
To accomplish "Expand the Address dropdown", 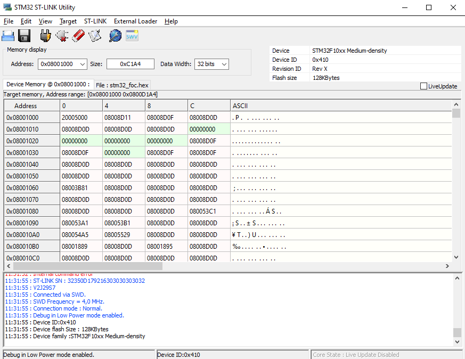I will click(82, 64).
